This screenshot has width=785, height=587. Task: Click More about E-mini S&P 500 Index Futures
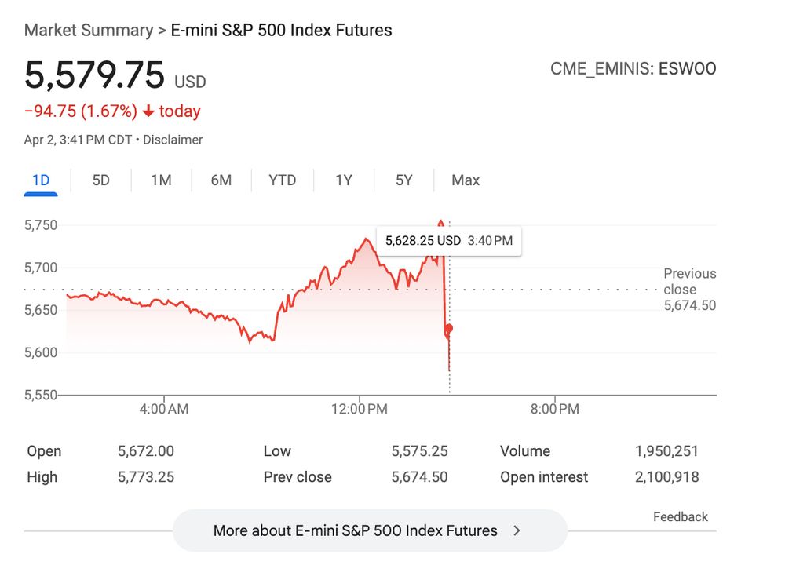[355, 530]
